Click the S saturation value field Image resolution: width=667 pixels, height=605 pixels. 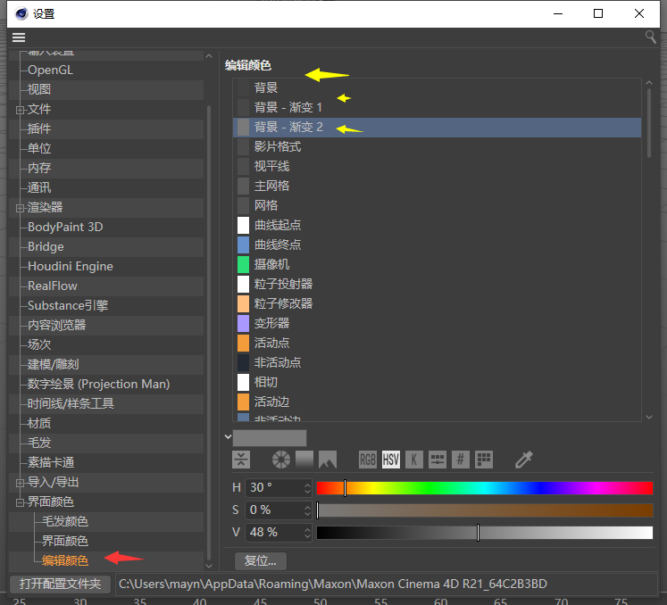275,510
